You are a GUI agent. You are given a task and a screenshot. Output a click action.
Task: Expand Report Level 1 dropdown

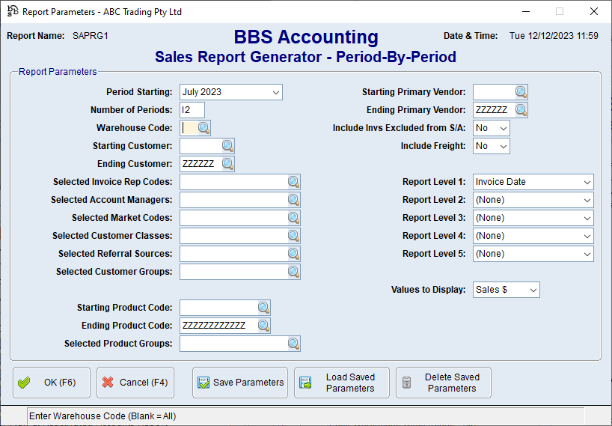coord(587,183)
